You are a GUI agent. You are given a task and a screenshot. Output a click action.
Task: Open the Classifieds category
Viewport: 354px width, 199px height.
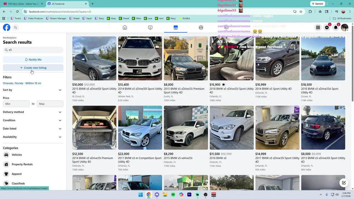point(18,184)
